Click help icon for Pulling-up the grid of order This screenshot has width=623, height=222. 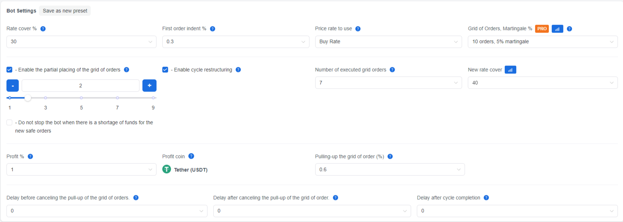coord(390,157)
